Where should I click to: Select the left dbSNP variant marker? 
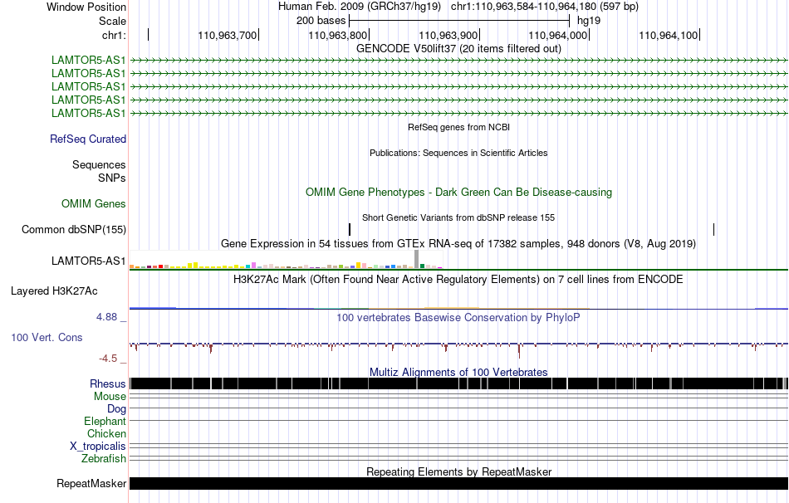(350, 230)
